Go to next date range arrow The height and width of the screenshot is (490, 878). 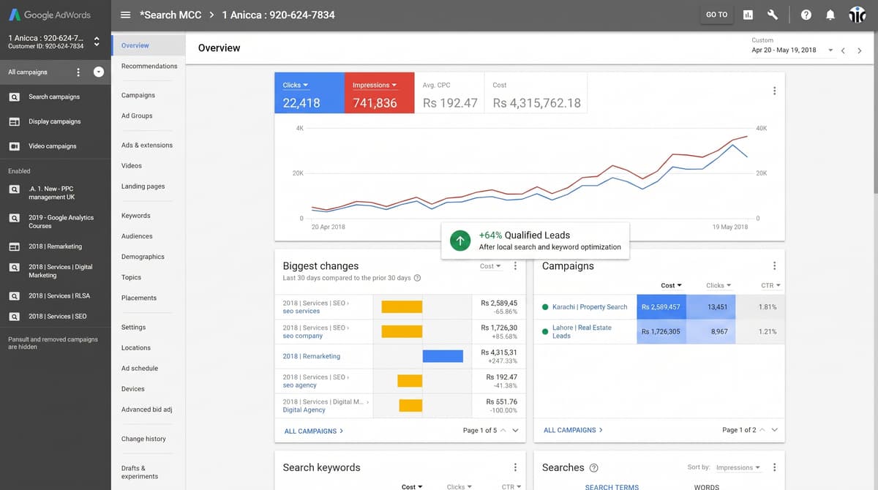[860, 50]
